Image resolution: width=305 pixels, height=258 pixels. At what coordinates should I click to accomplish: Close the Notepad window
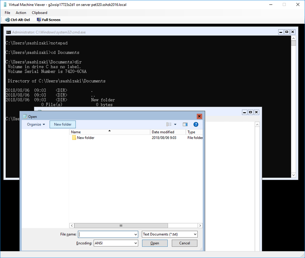tap(256, 112)
